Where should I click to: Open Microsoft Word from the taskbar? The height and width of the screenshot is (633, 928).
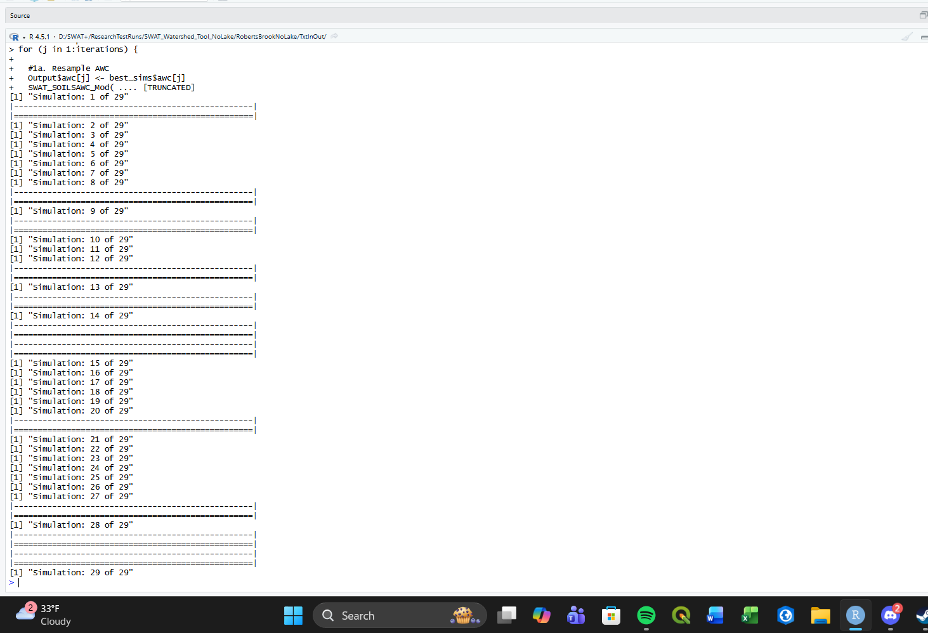(715, 615)
